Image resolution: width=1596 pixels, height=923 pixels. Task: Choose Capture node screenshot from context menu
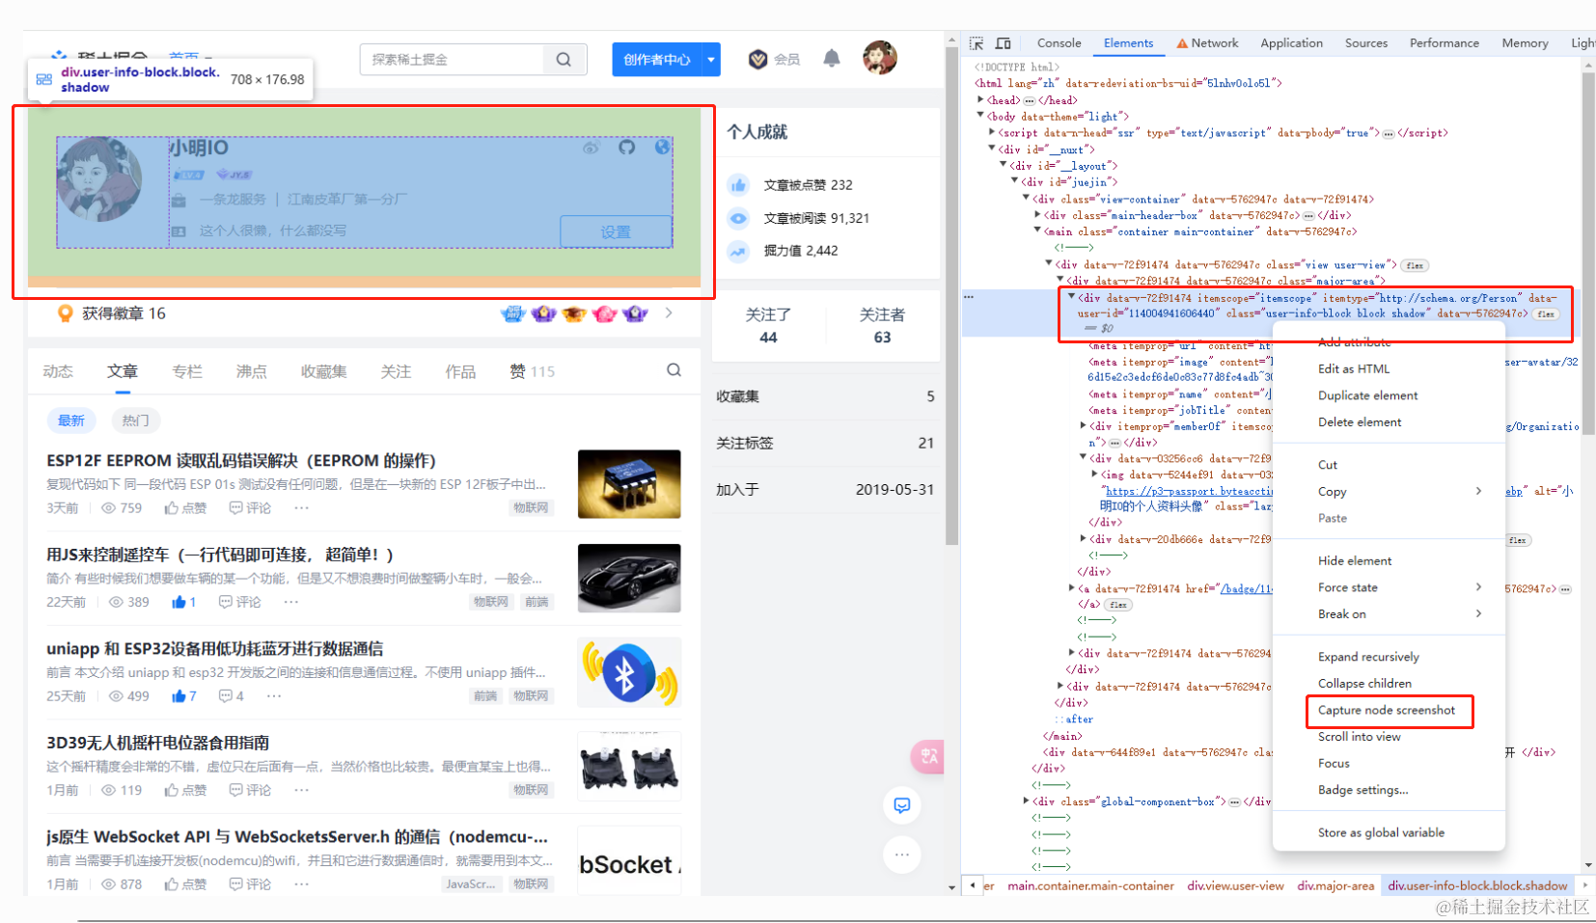tap(1388, 710)
